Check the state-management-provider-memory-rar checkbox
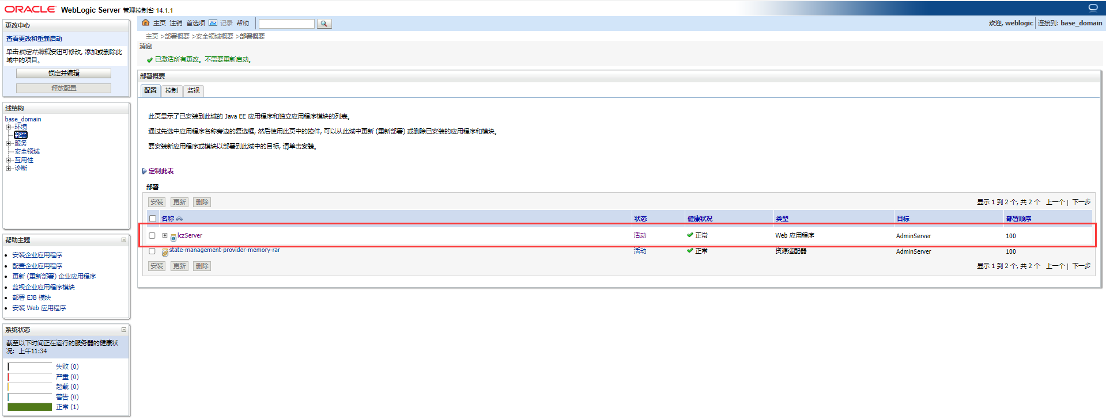1106x420 pixels. pyautogui.click(x=152, y=251)
